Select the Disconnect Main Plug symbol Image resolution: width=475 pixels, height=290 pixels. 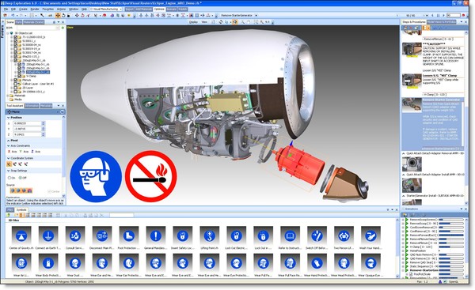point(102,235)
